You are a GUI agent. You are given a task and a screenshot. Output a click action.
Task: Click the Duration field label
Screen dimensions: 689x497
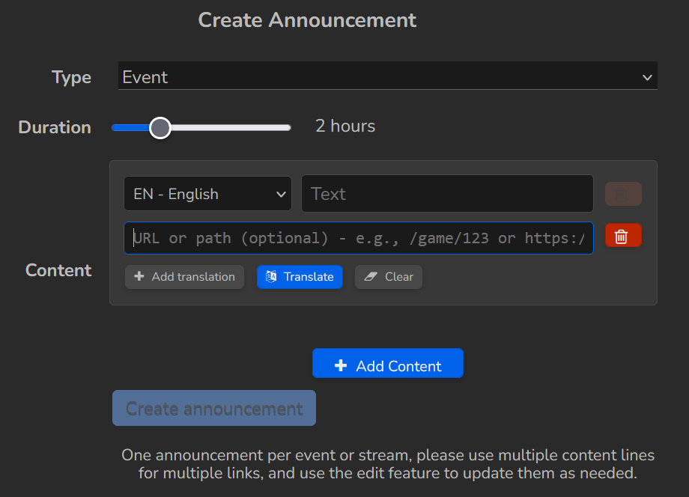55,127
